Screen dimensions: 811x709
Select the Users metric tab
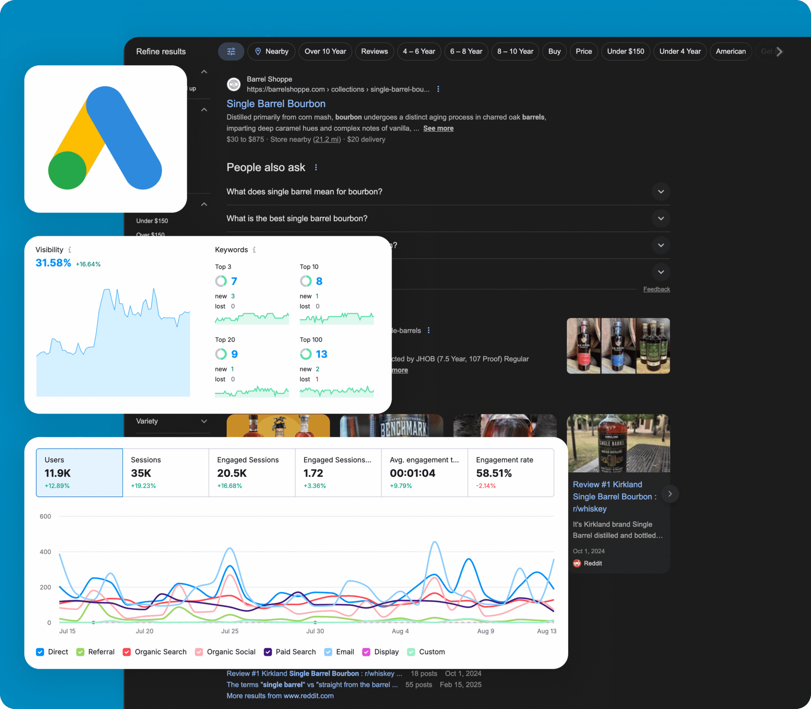(79, 473)
